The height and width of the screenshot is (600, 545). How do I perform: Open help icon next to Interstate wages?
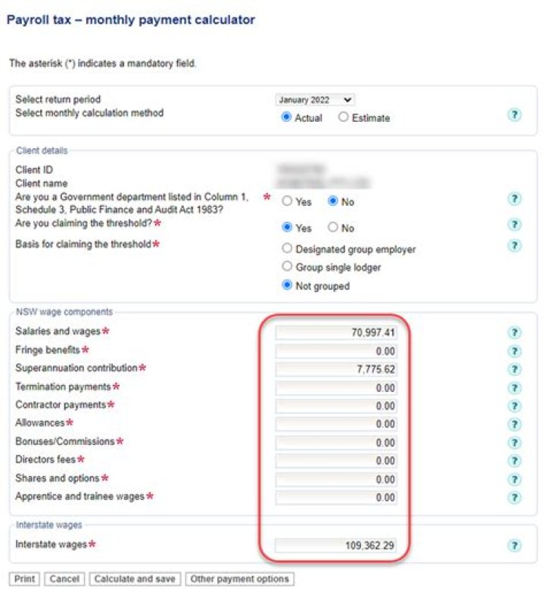pos(514,546)
